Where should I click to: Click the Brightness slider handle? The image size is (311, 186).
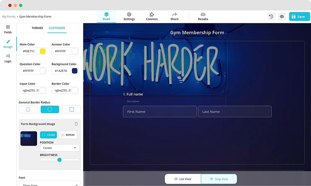point(59,160)
